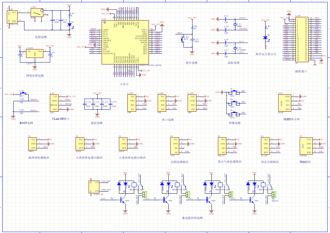Click the 按键电路 label text
Viewport: 330px width, 233px height.
tap(235, 123)
